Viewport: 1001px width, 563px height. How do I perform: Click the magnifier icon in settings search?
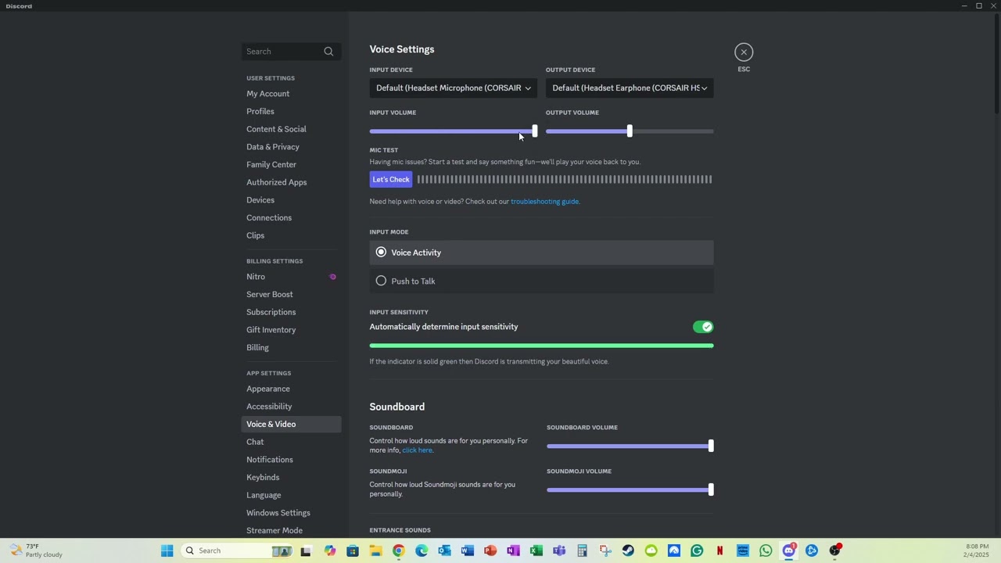(x=328, y=52)
